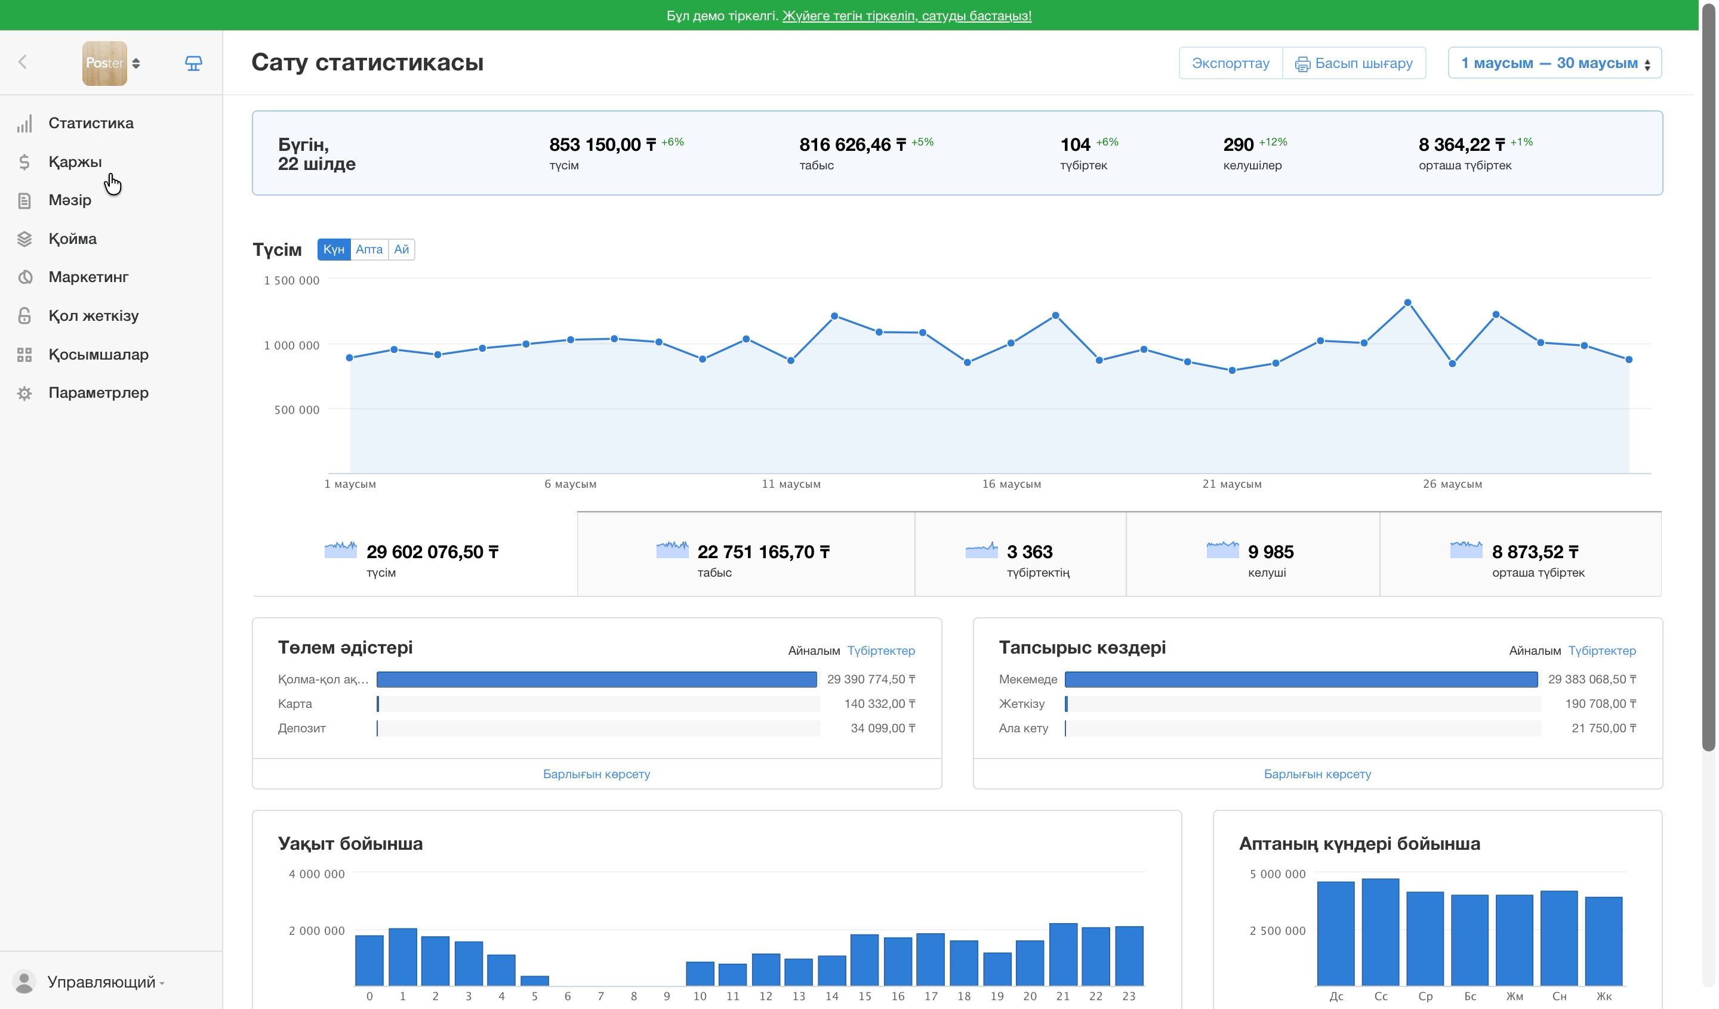Switch revenue chart to Апта view
The height and width of the screenshot is (1009, 1719).
click(x=369, y=249)
